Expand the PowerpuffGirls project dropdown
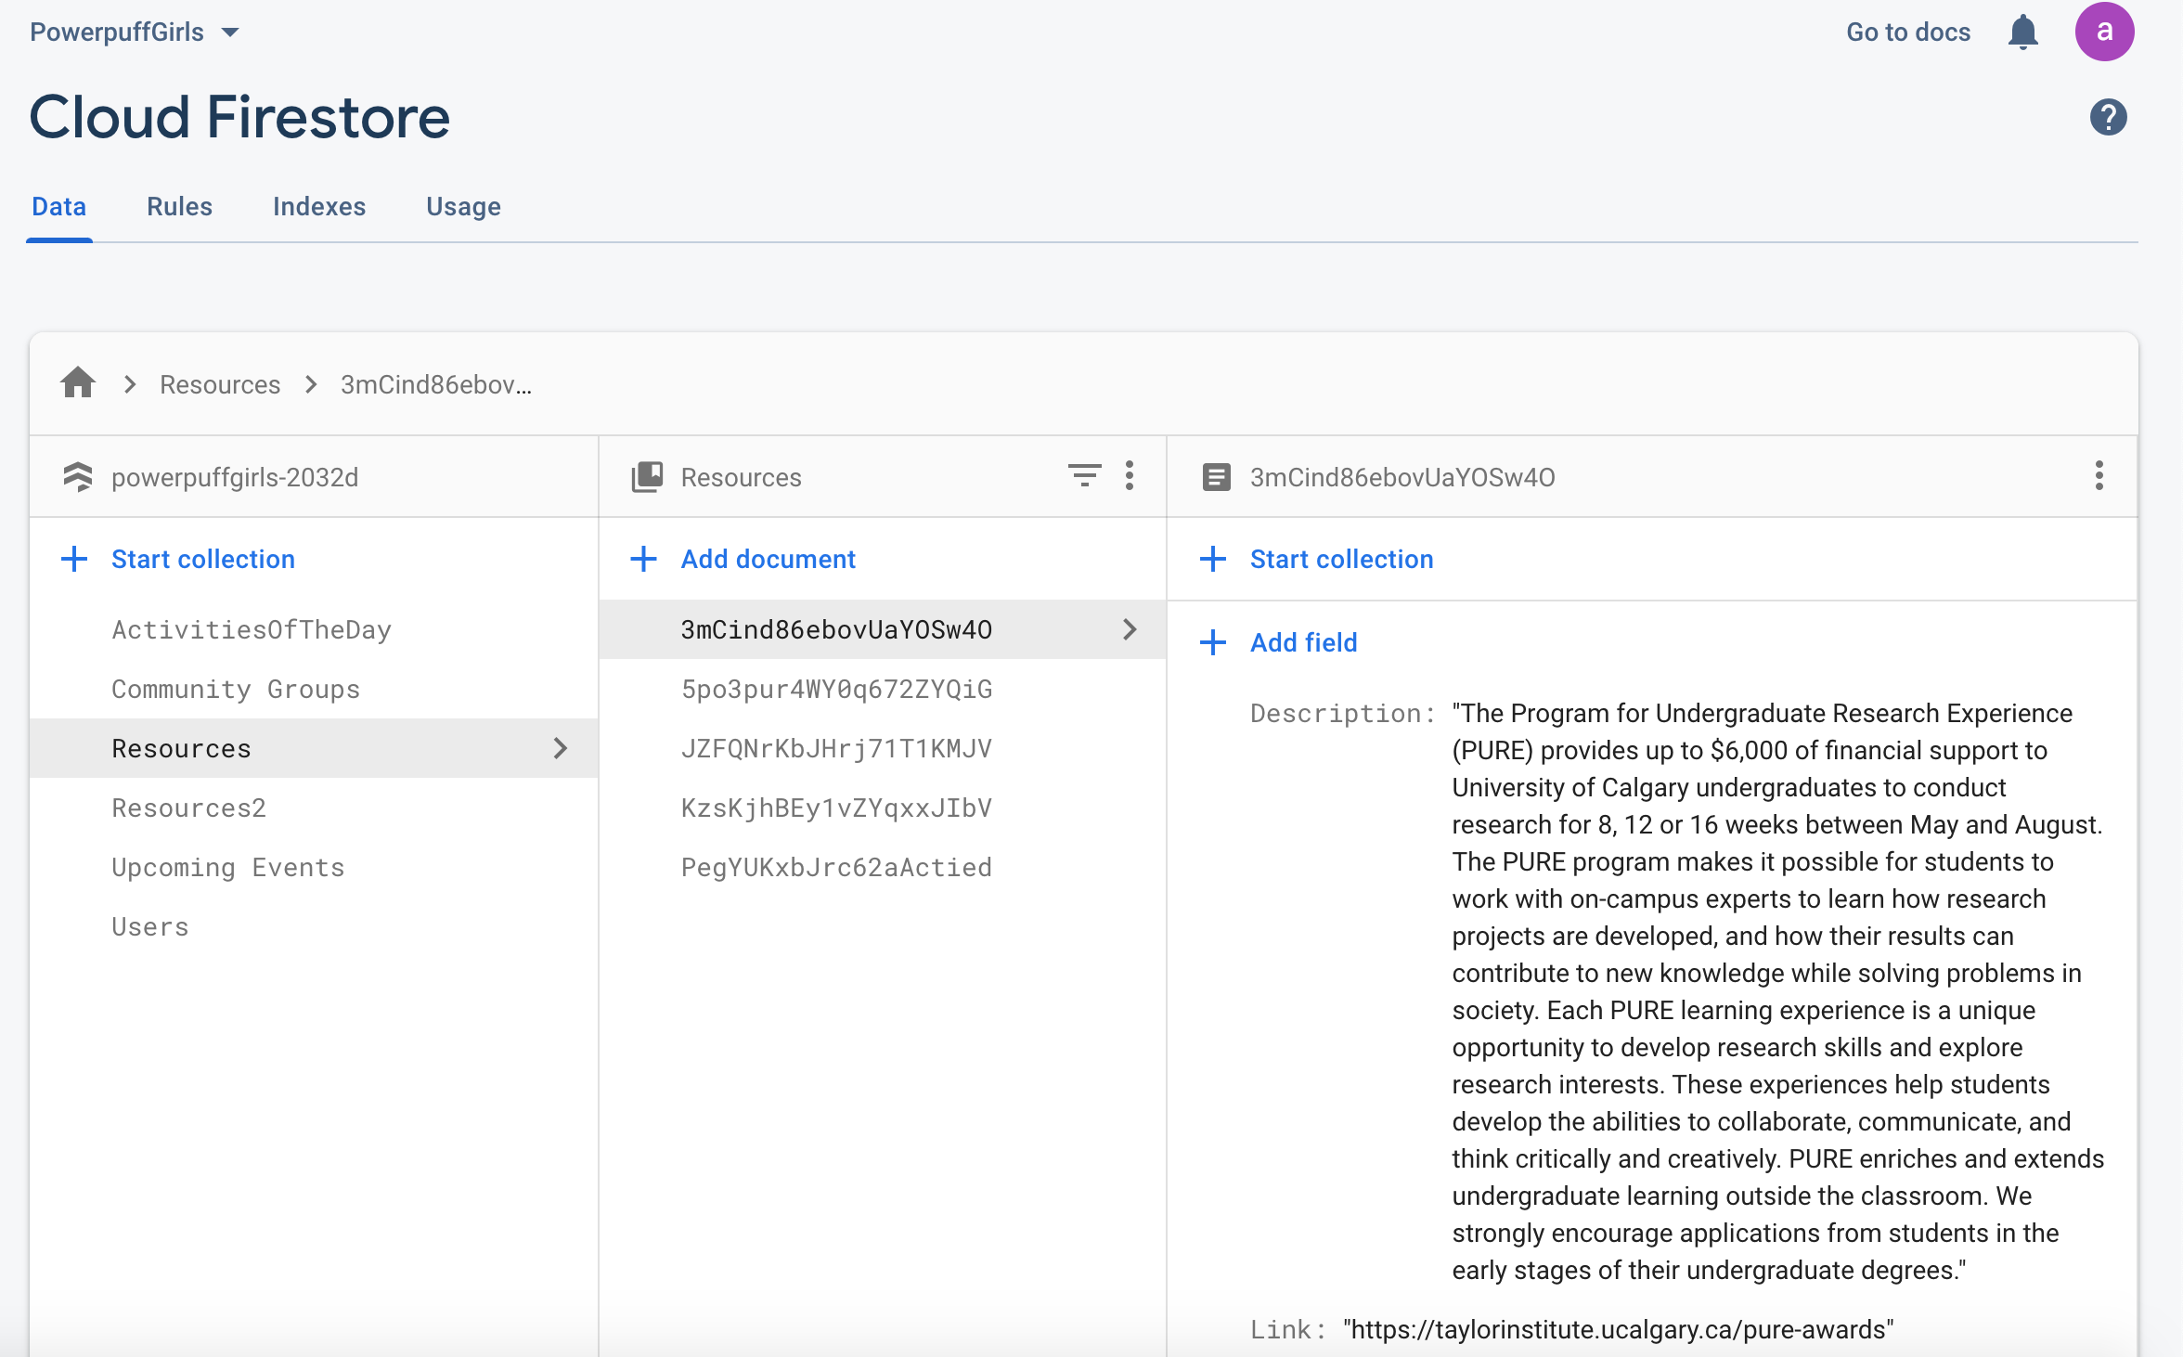The image size is (2183, 1357). [230, 32]
